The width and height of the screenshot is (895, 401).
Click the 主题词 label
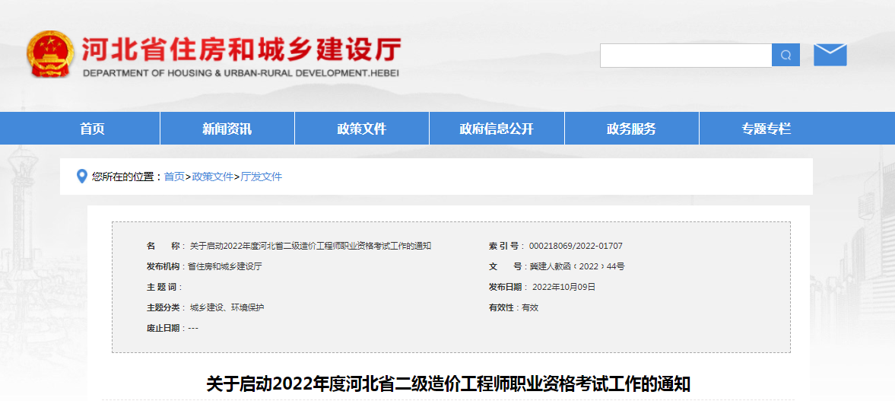click(x=161, y=288)
